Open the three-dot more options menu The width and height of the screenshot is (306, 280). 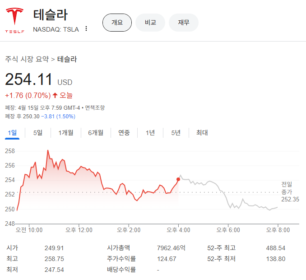click(x=86, y=29)
